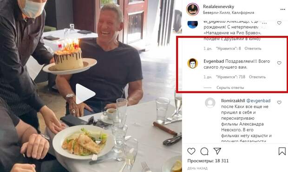
Task: Like Evgenbad's comment with the heart
Action: click(279, 63)
